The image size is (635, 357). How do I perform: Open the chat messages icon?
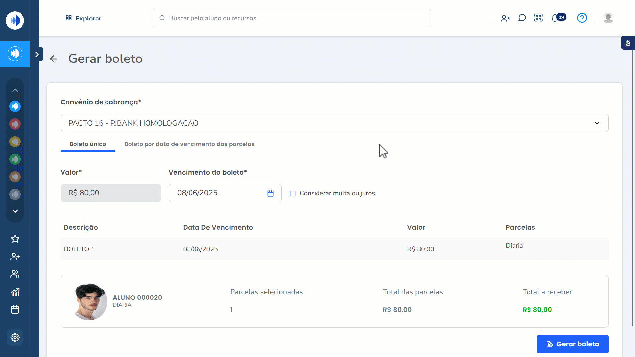pyautogui.click(x=522, y=18)
